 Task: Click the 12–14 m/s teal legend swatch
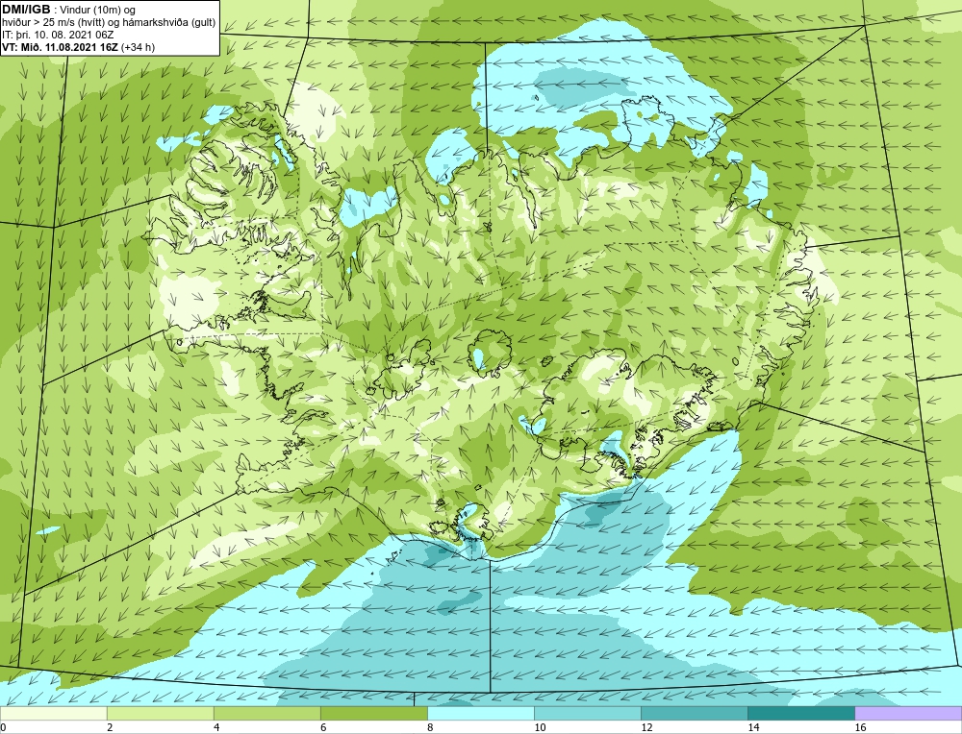(x=694, y=713)
